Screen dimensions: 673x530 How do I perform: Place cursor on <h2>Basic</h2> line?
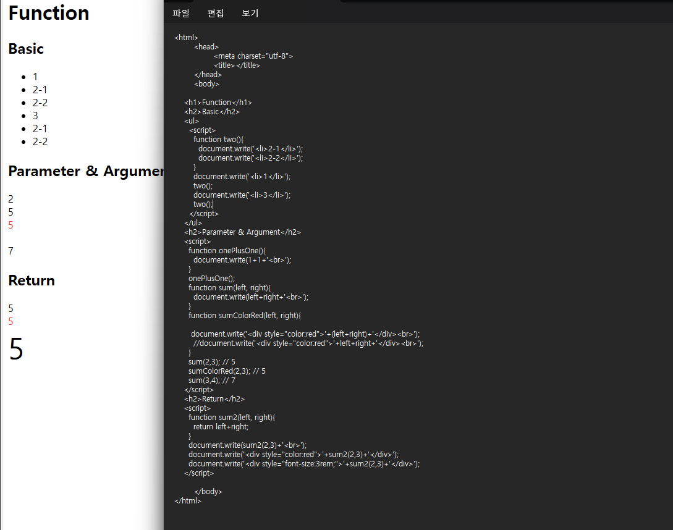pos(212,112)
